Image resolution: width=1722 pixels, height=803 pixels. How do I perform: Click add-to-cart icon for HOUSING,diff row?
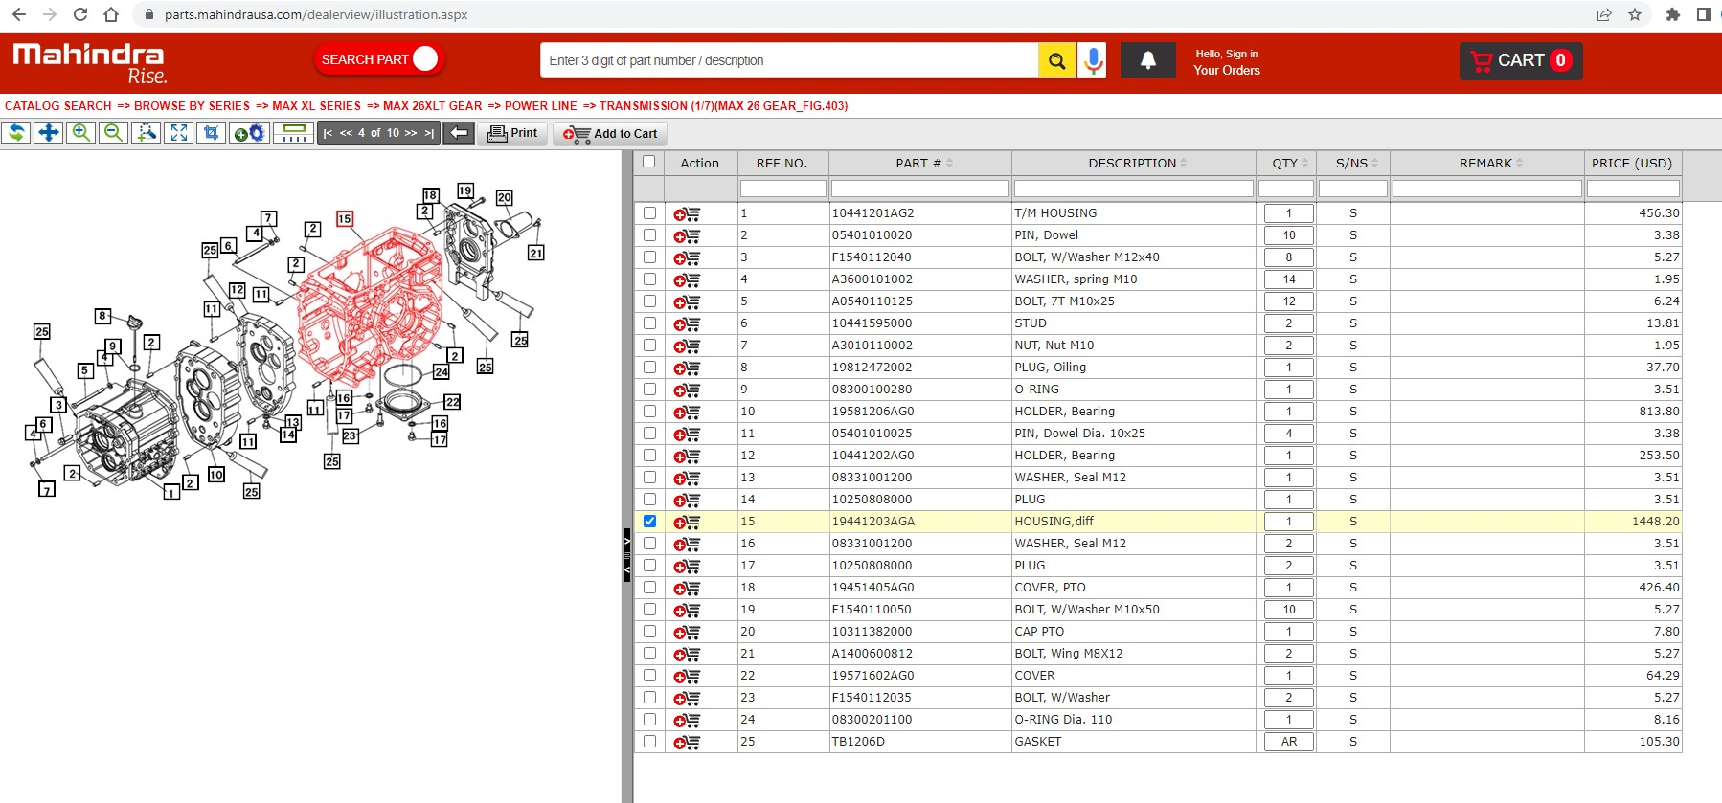[687, 523]
